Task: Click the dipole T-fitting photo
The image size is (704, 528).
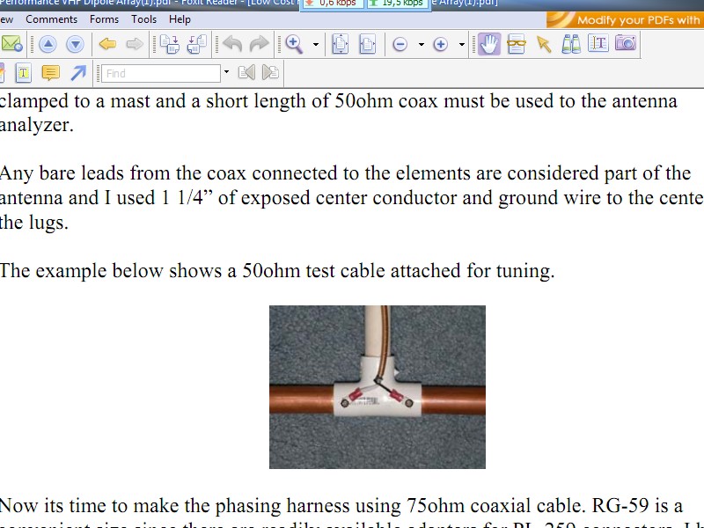Action: click(378, 387)
